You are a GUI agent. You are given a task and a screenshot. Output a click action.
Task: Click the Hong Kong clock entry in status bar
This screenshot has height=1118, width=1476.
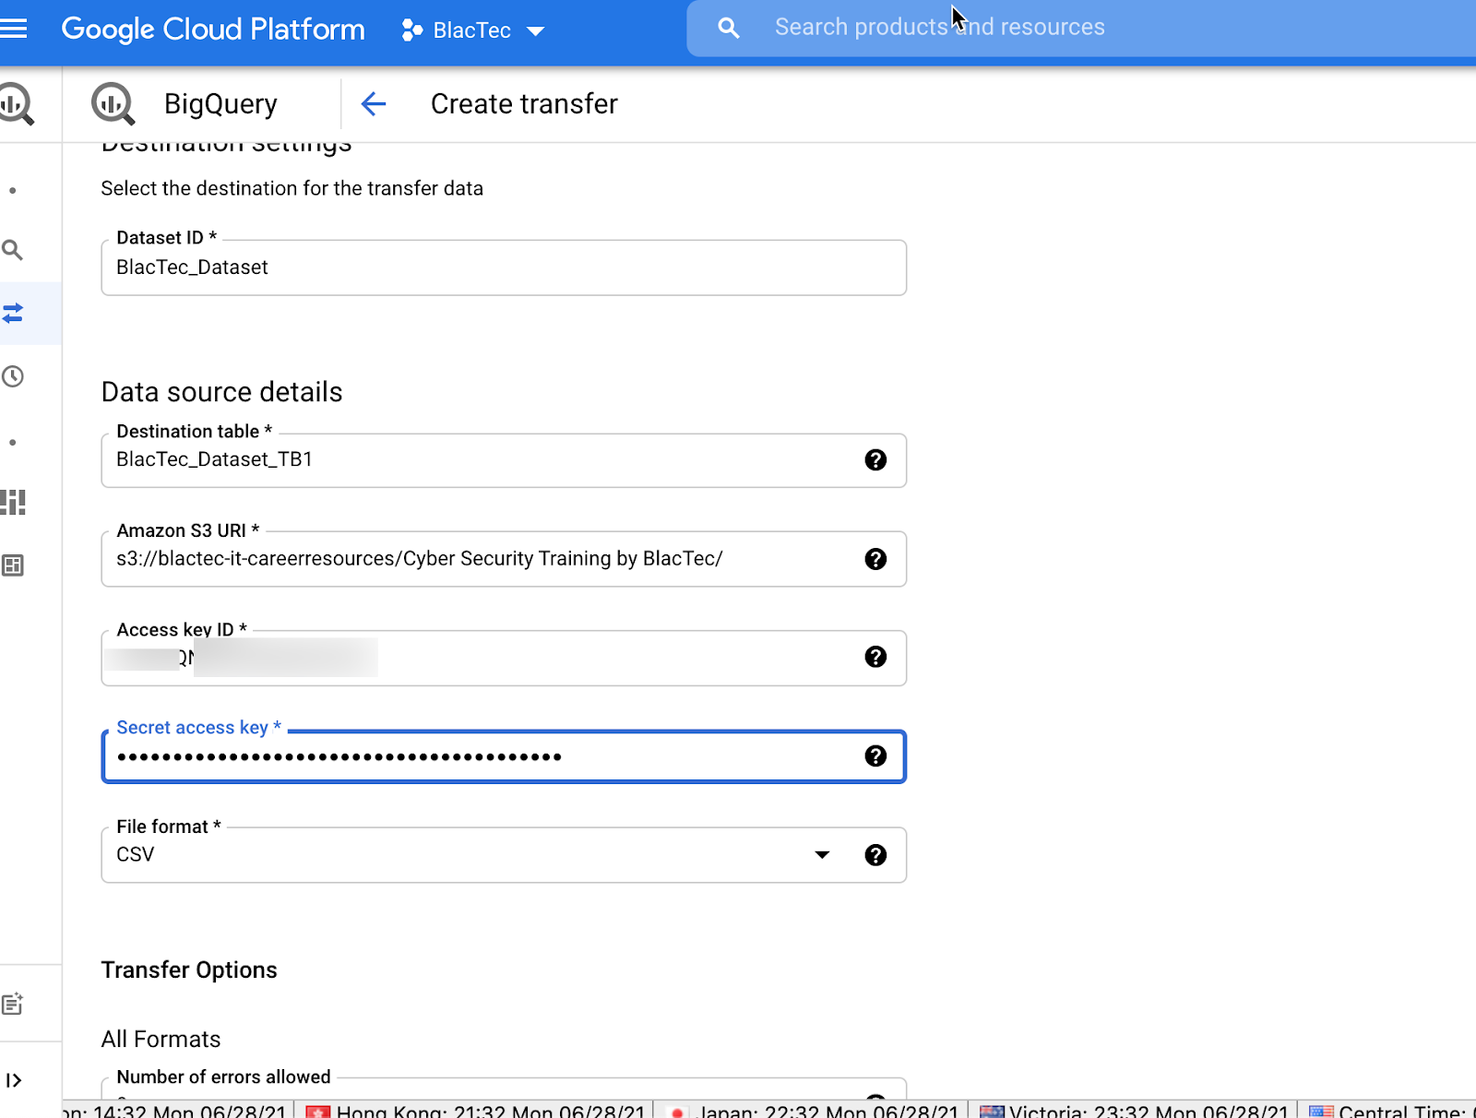click(475, 1111)
